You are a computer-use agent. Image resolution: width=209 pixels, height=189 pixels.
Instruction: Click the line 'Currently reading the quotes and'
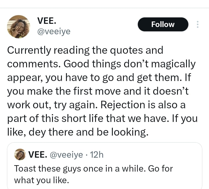[x=85, y=50]
